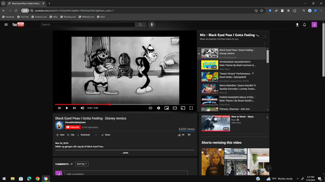Open the tab search dropdown arrow
Viewport: 325px width, 182px height.
3,3
